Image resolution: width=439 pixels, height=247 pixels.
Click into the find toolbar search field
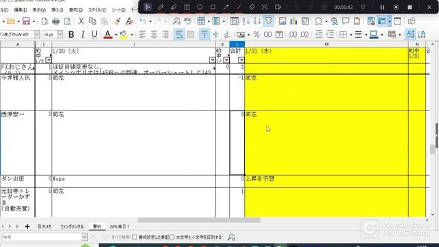42,237
